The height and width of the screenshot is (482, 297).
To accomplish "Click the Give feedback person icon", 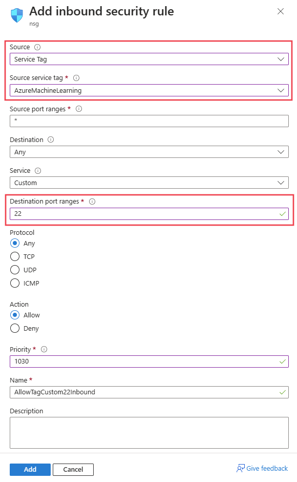I will pos(241,468).
